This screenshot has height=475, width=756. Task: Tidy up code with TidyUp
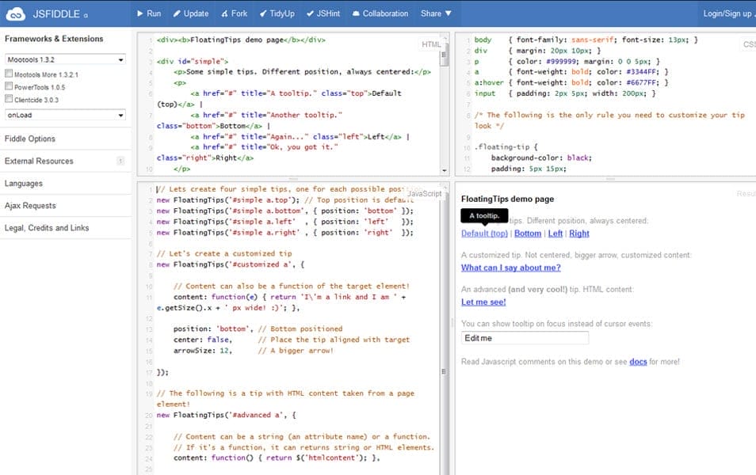point(277,13)
